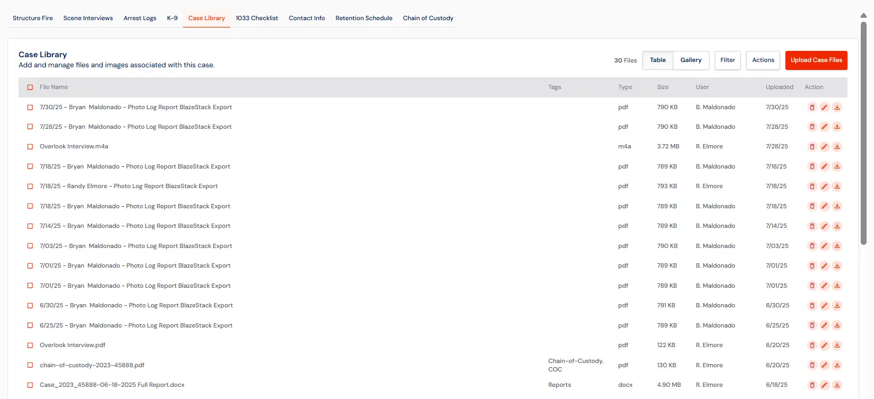
Task: Open the Filter options
Action: coord(728,60)
